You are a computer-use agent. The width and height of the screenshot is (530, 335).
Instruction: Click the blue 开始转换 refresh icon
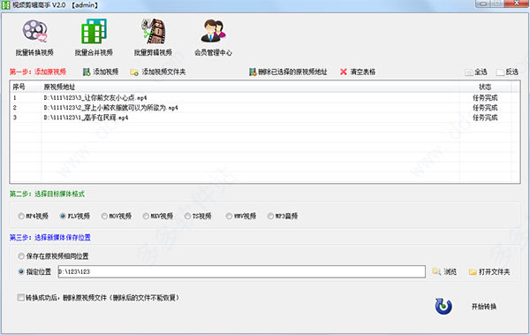tap(443, 306)
